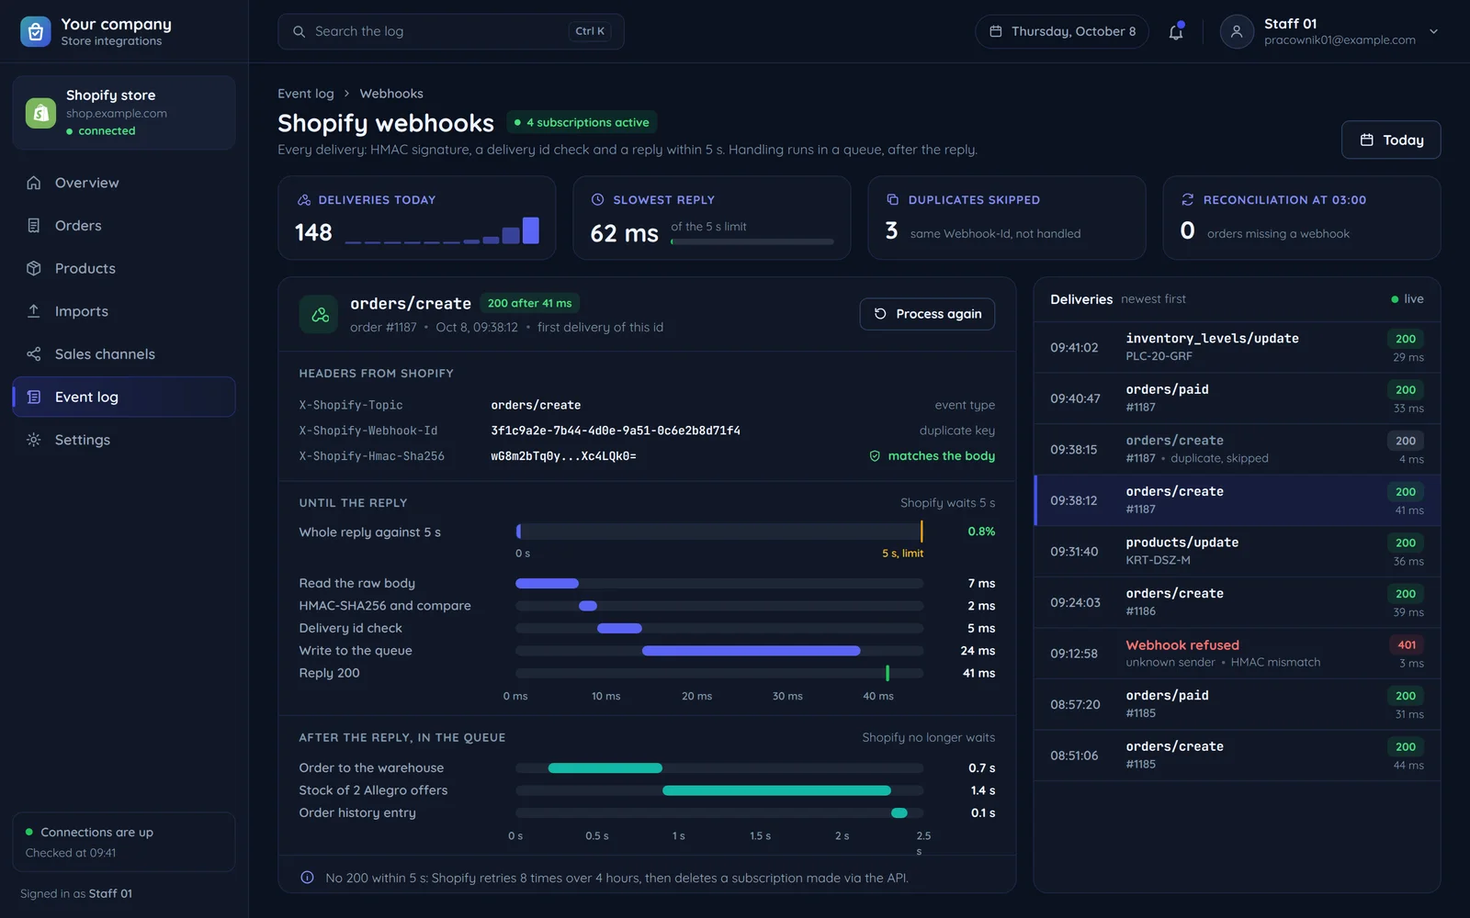The image size is (1470, 918).
Task: Click the Deliveries today bar chart
Action: (442, 230)
